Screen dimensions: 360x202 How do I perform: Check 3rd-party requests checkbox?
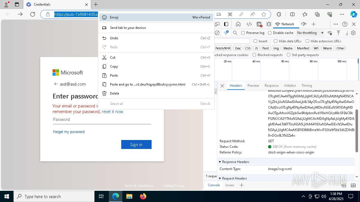(x=289, y=55)
